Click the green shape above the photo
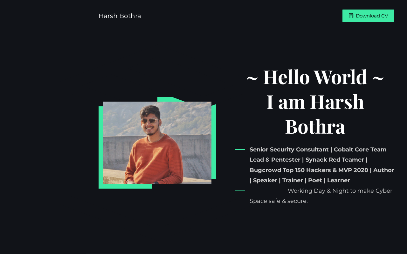This screenshot has width=407, height=254. coord(170,99)
